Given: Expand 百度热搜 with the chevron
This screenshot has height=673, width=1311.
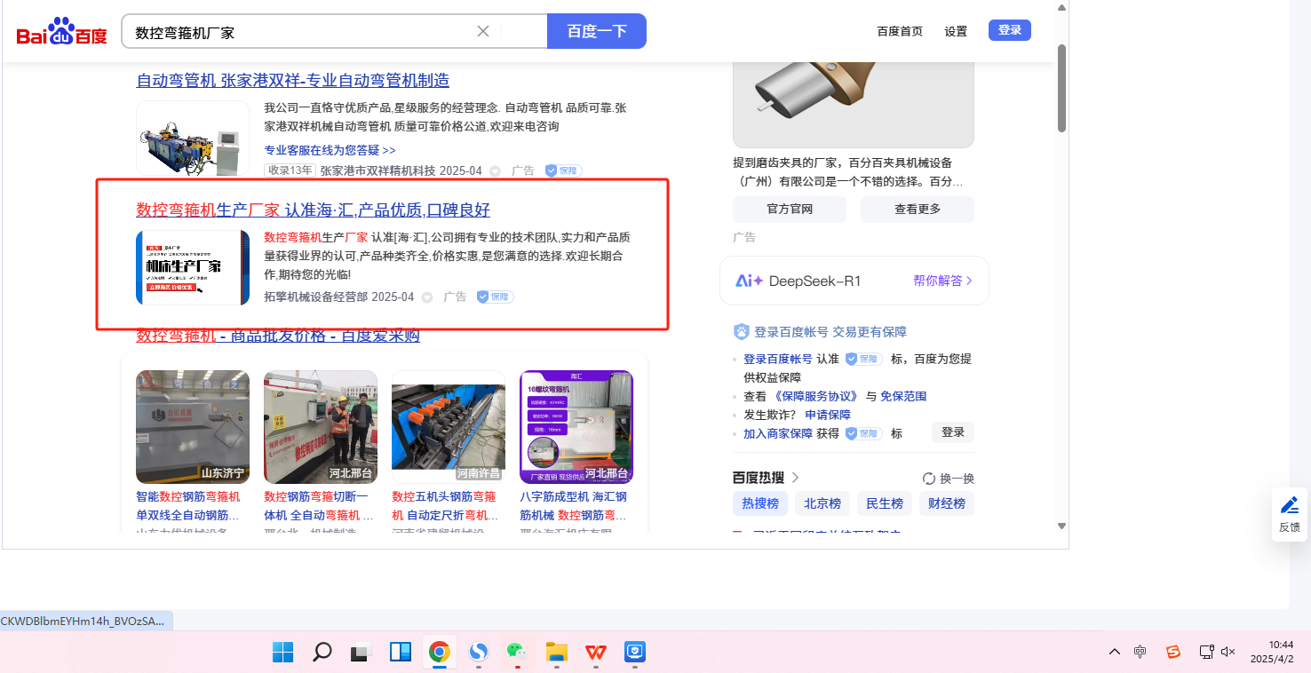Looking at the screenshot, I should 795,478.
